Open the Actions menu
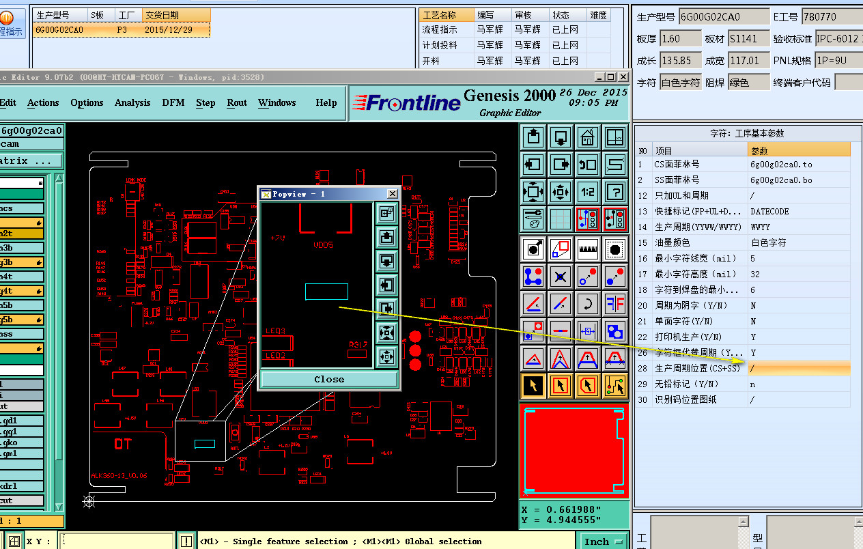 (x=43, y=102)
